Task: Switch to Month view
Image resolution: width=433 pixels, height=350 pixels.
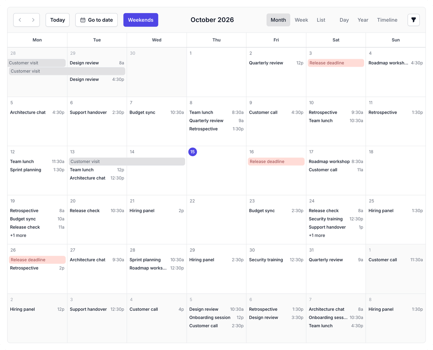Action: pyautogui.click(x=278, y=20)
